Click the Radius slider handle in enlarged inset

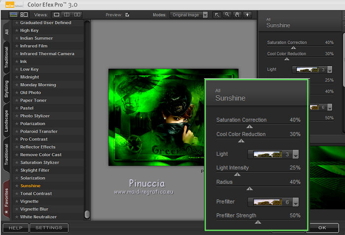click(x=249, y=189)
